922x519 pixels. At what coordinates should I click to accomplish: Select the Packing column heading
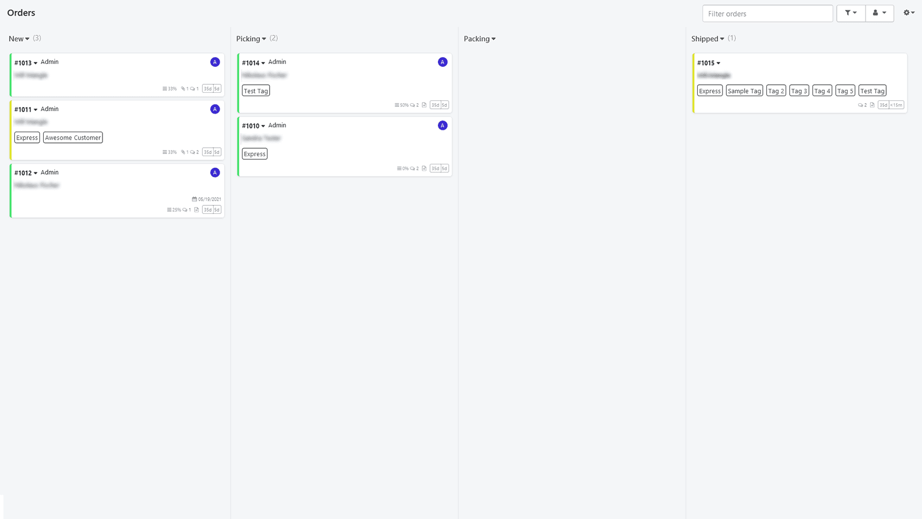pos(477,39)
